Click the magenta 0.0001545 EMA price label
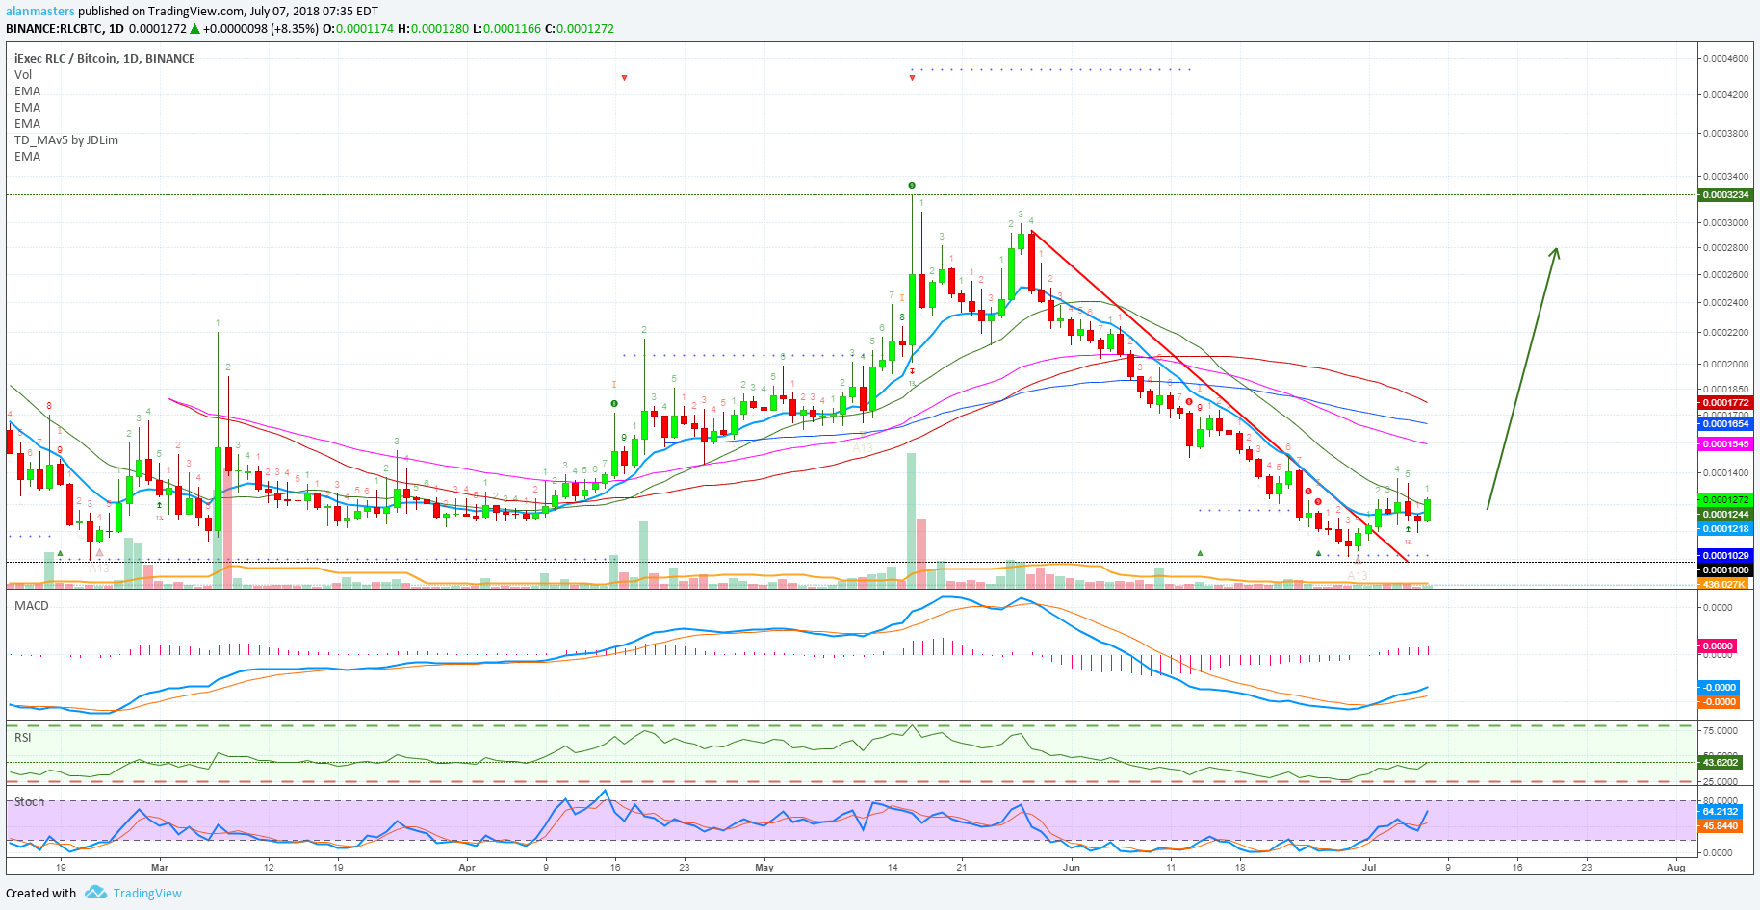 tap(1725, 444)
